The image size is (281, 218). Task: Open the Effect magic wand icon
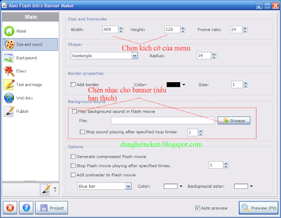[x=9, y=71]
